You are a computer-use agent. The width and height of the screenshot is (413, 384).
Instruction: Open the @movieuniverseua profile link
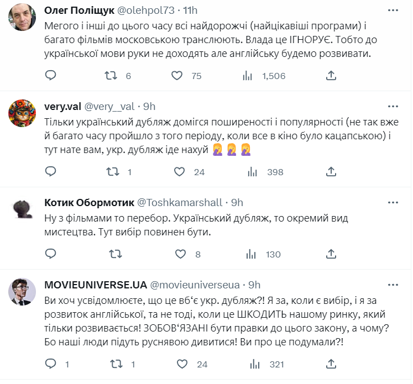pos(195,285)
